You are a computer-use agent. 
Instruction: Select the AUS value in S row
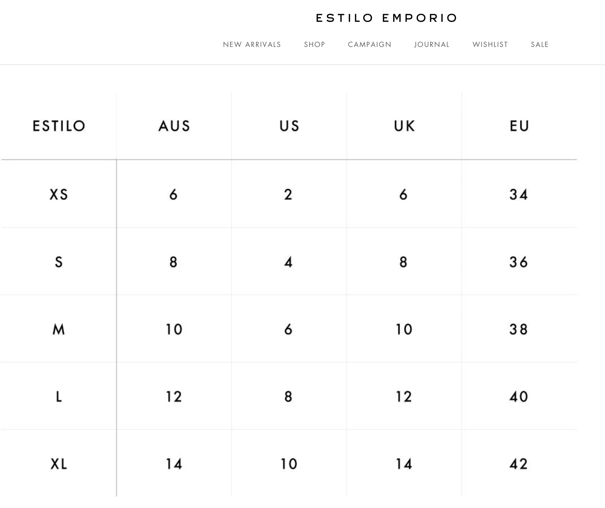[173, 262]
